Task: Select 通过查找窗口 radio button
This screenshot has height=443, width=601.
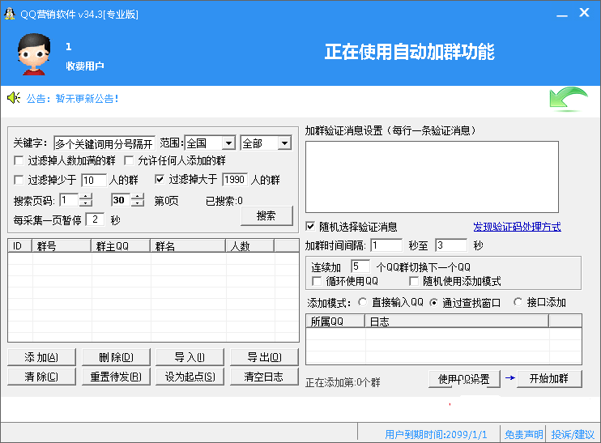Action: (433, 303)
